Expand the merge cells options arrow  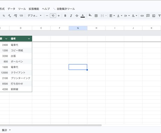pyautogui.click(x=106, y=15)
